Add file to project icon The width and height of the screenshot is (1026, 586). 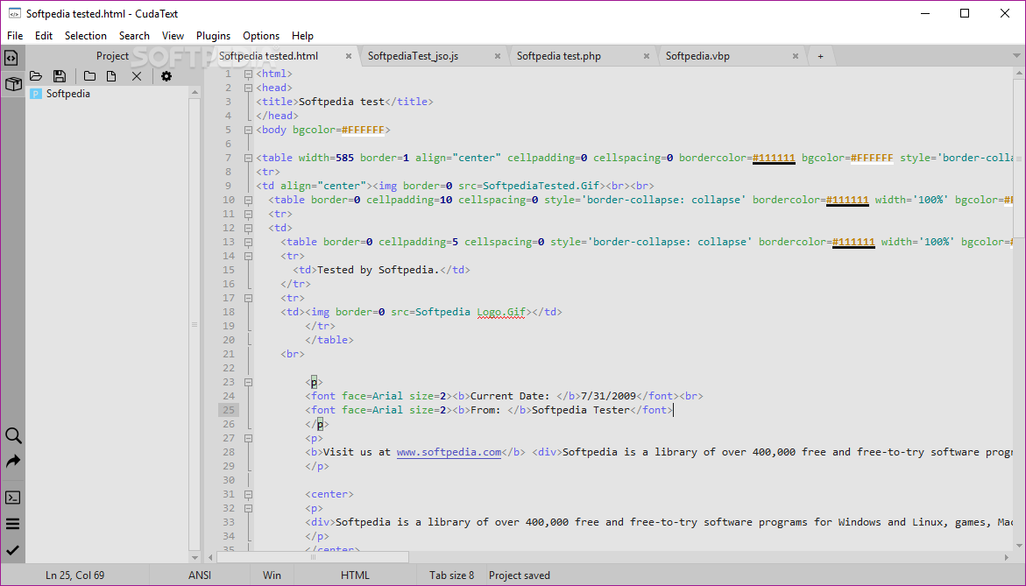[111, 76]
